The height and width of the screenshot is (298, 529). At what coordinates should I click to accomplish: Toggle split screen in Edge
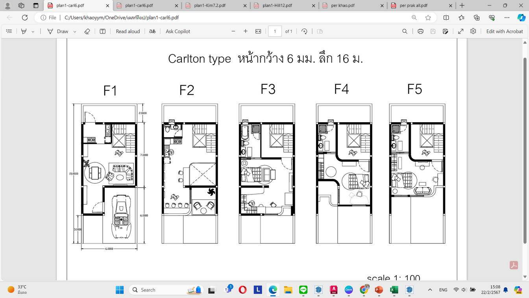pyautogui.click(x=446, y=18)
